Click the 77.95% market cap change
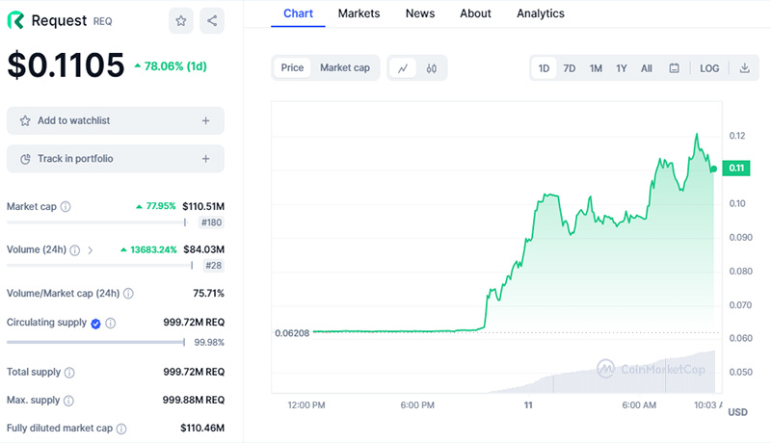 [x=156, y=206]
